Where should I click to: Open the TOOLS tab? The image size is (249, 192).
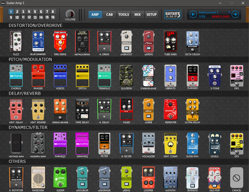click(x=124, y=14)
